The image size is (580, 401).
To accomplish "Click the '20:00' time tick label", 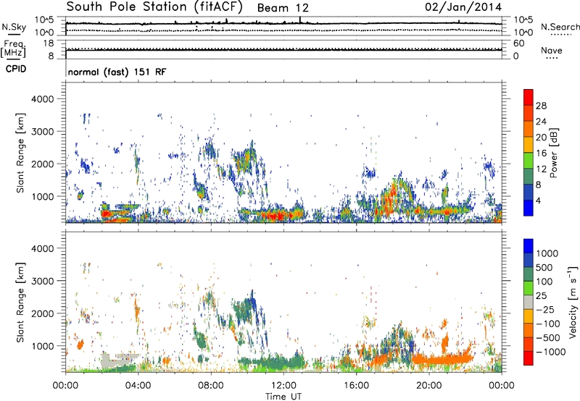I will [x=429, y=386].
